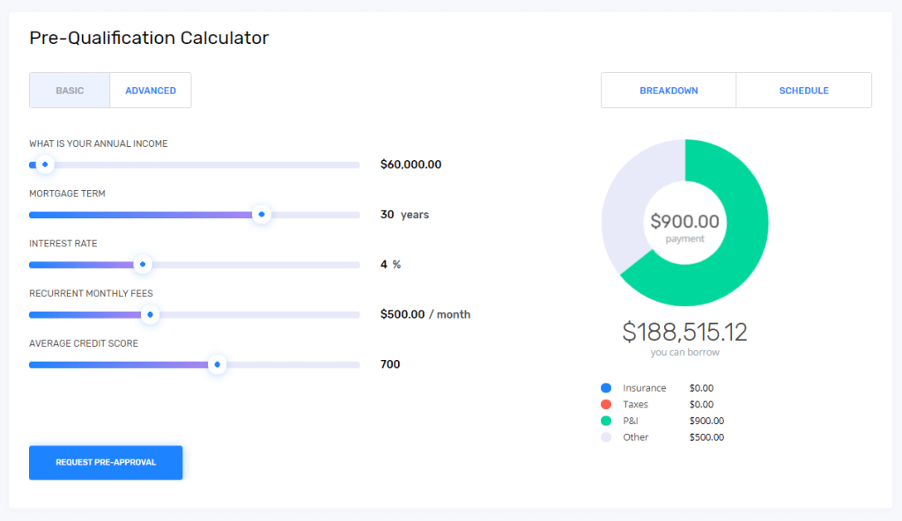The width and height of the screenshot is (902, 521).
Task: Select the mortgage term slider handle
Action: [x=262, y=214]
